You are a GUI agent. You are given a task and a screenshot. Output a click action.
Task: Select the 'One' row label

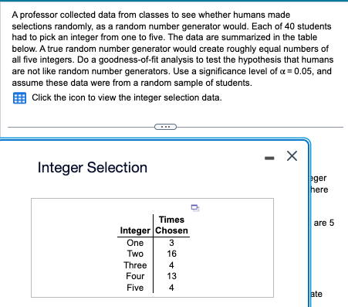pyautogui.click(x=135, y=243)
